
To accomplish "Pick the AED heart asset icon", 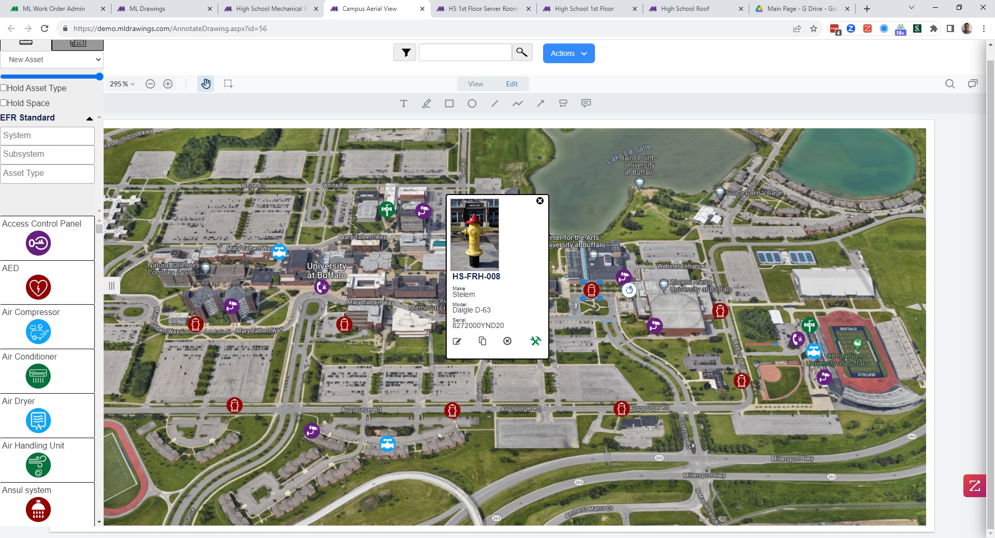I will click(38, 288).
